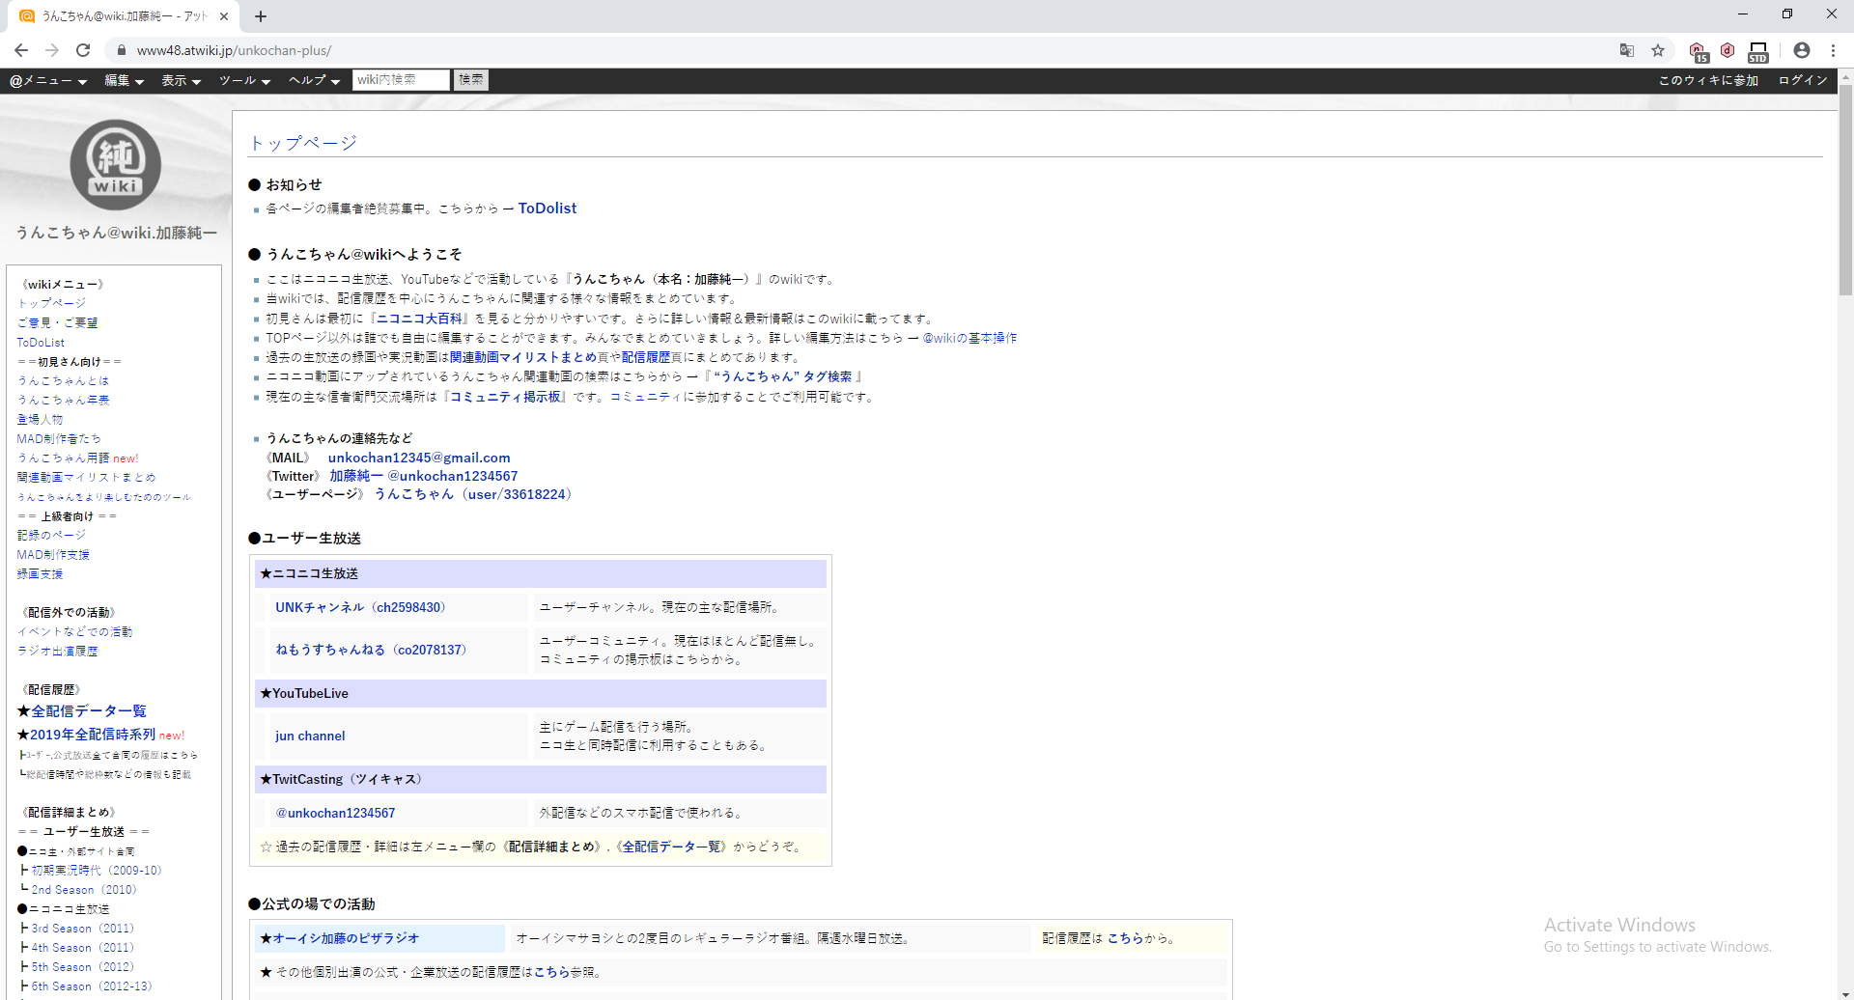Expand the ヘルプ dropdown menu
Screen dimensions: 1854x1000
314,80
